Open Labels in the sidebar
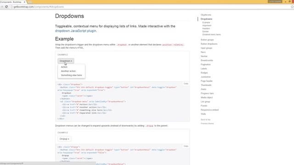294x165 pixels. click(204, 69)
